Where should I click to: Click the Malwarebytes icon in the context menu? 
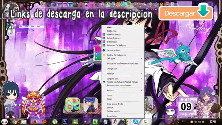tap(104, 82)
